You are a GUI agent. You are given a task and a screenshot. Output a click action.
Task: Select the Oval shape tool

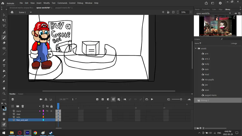point(4,48)
